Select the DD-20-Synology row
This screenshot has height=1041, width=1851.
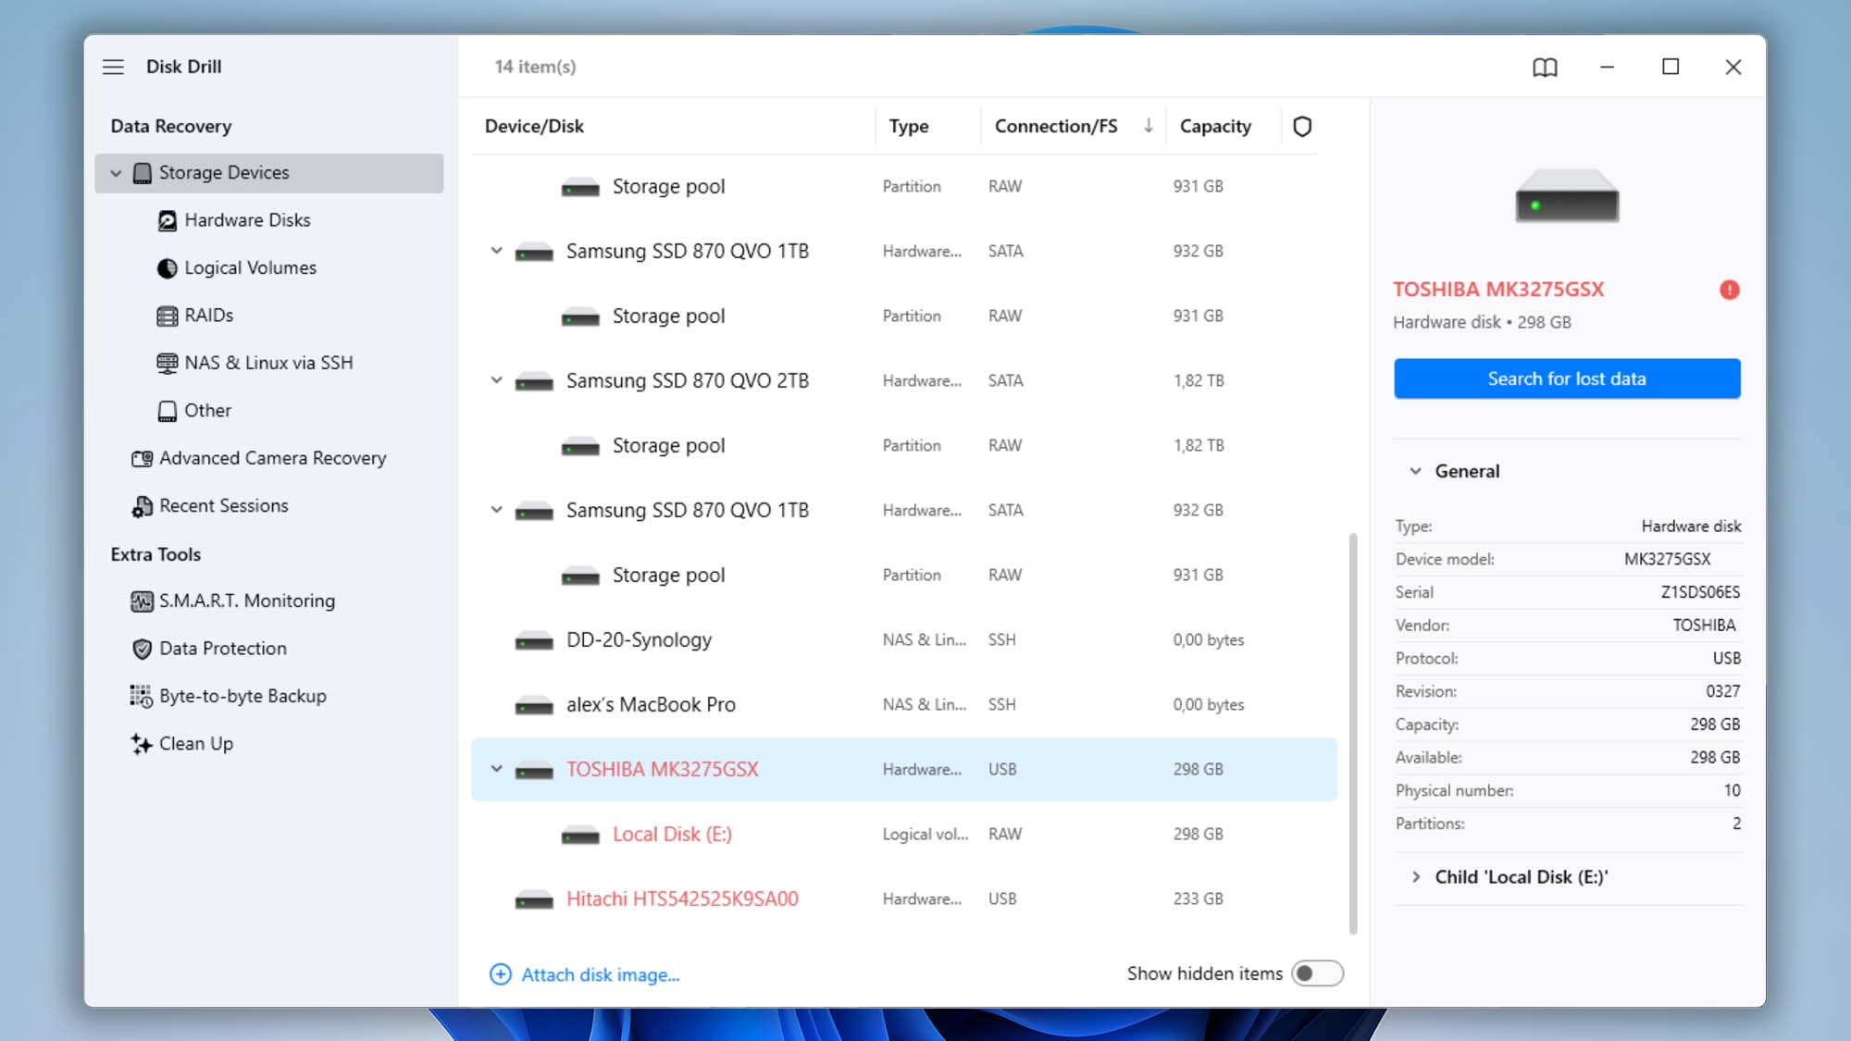coord(904,640)
